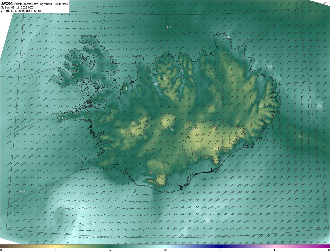
Task: Click the 4.7 value over the Westfjords
Action: tap(79, 64)
